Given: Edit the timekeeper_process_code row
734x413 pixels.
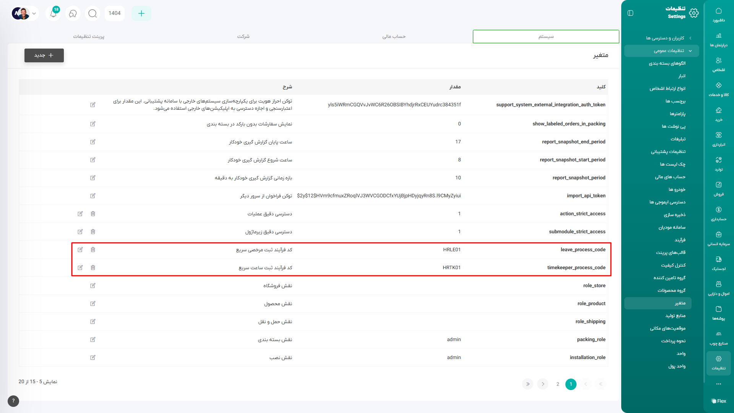Looking at the screenshot, I should click(x=80, y=268).
